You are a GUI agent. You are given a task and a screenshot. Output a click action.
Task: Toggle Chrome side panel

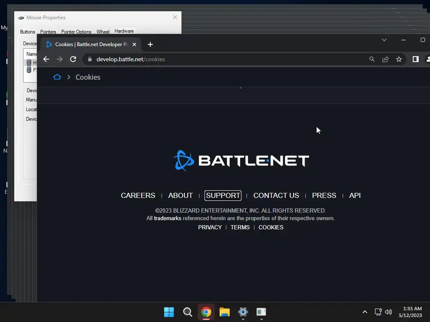point(415,59)
